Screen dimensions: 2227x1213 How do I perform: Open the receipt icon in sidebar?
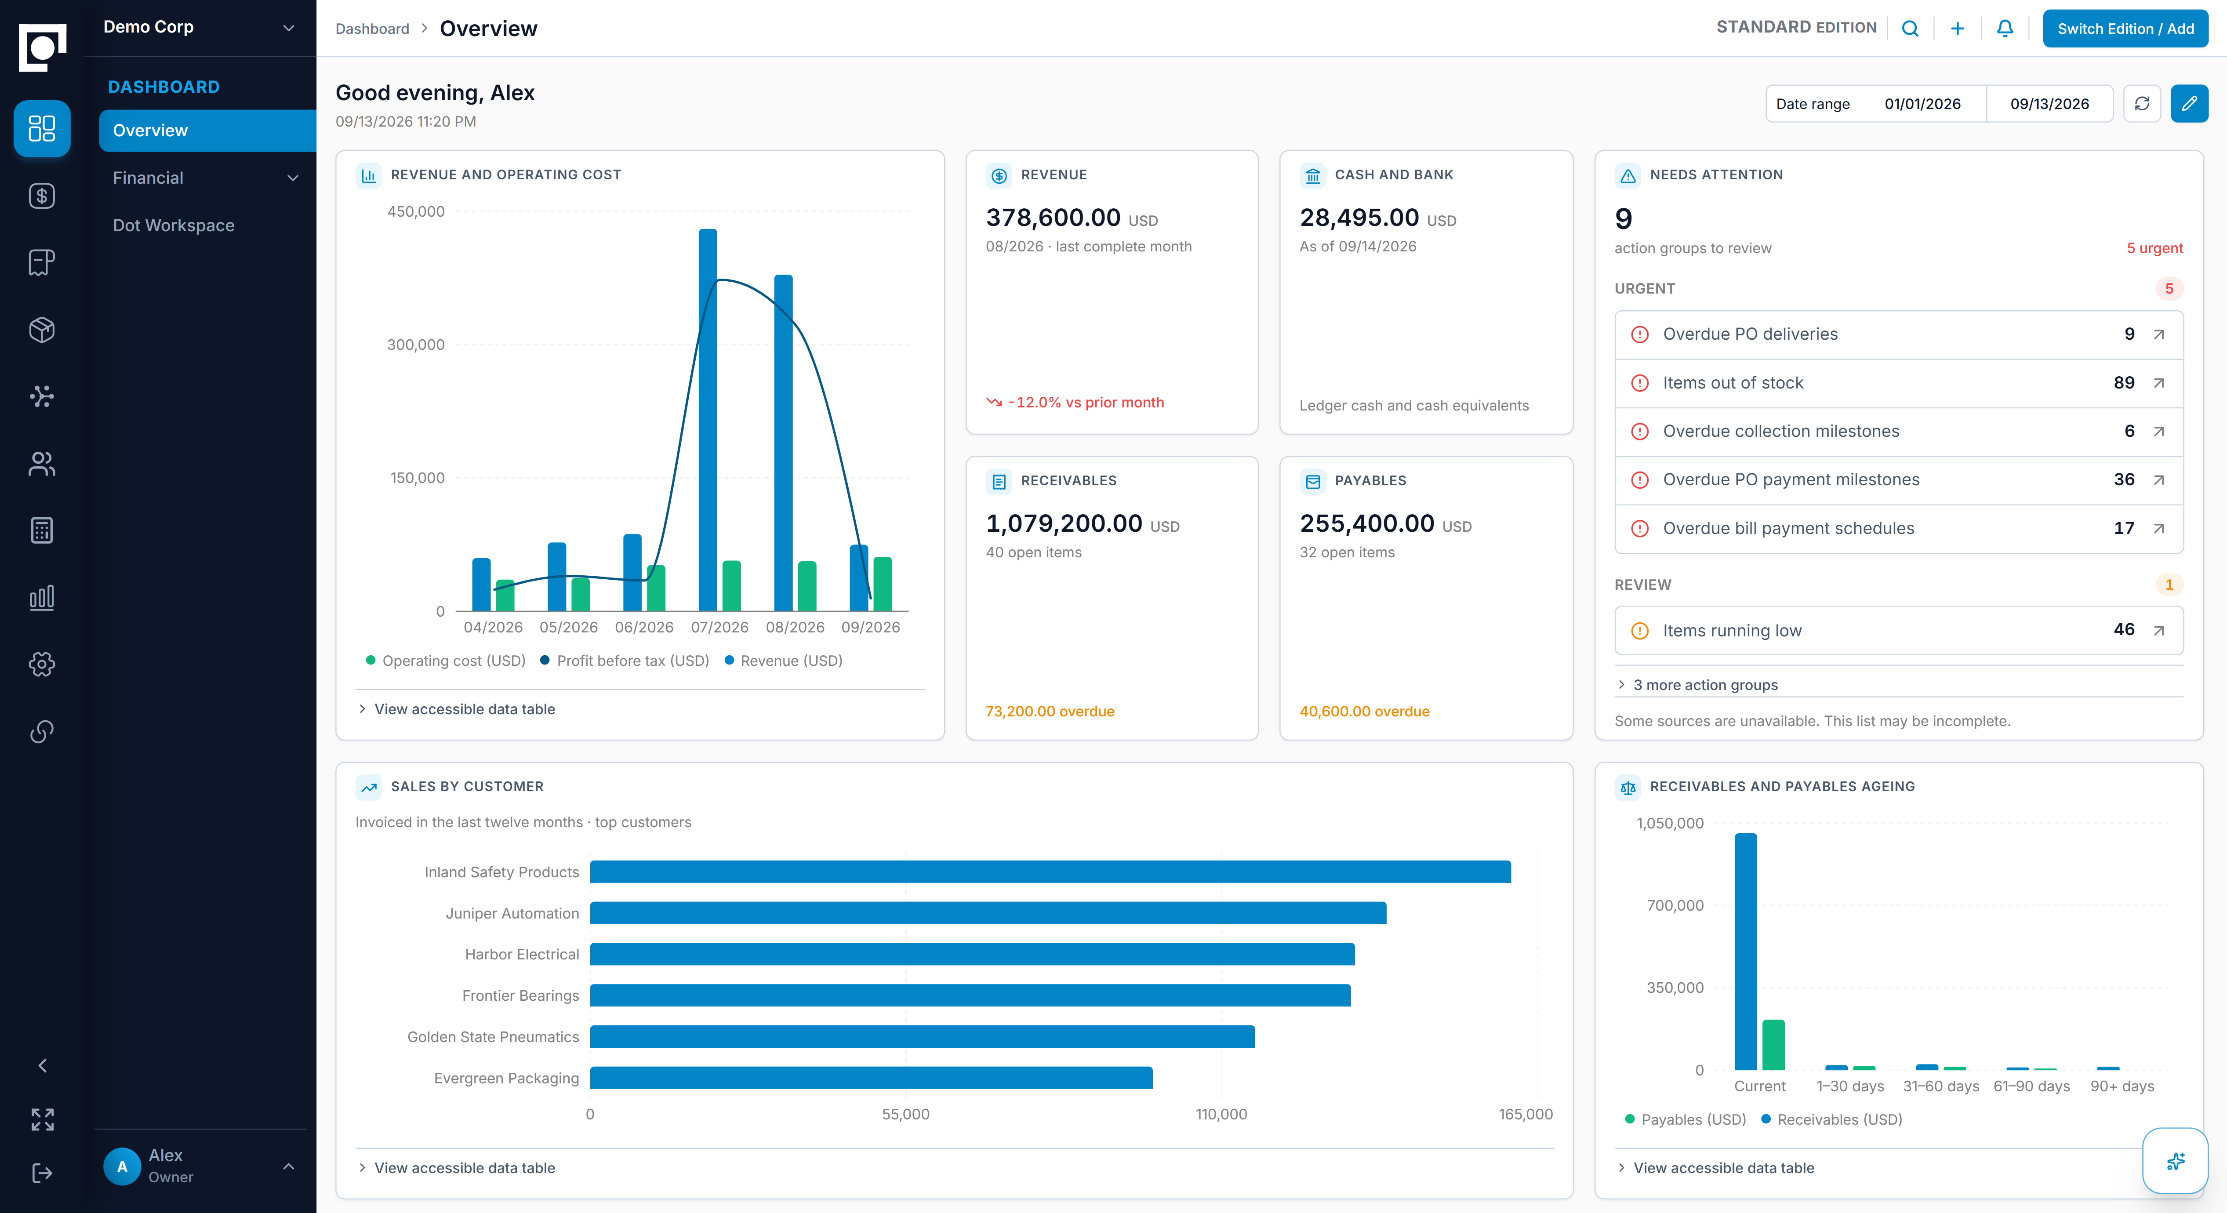point(41,263)
